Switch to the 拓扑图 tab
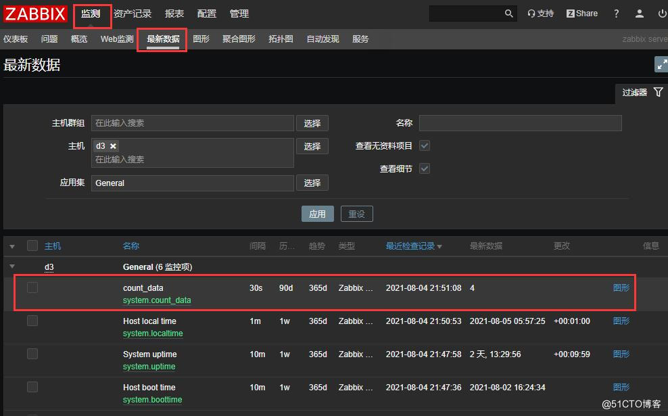Screen dimensions: 668x416 click(281, 39)
